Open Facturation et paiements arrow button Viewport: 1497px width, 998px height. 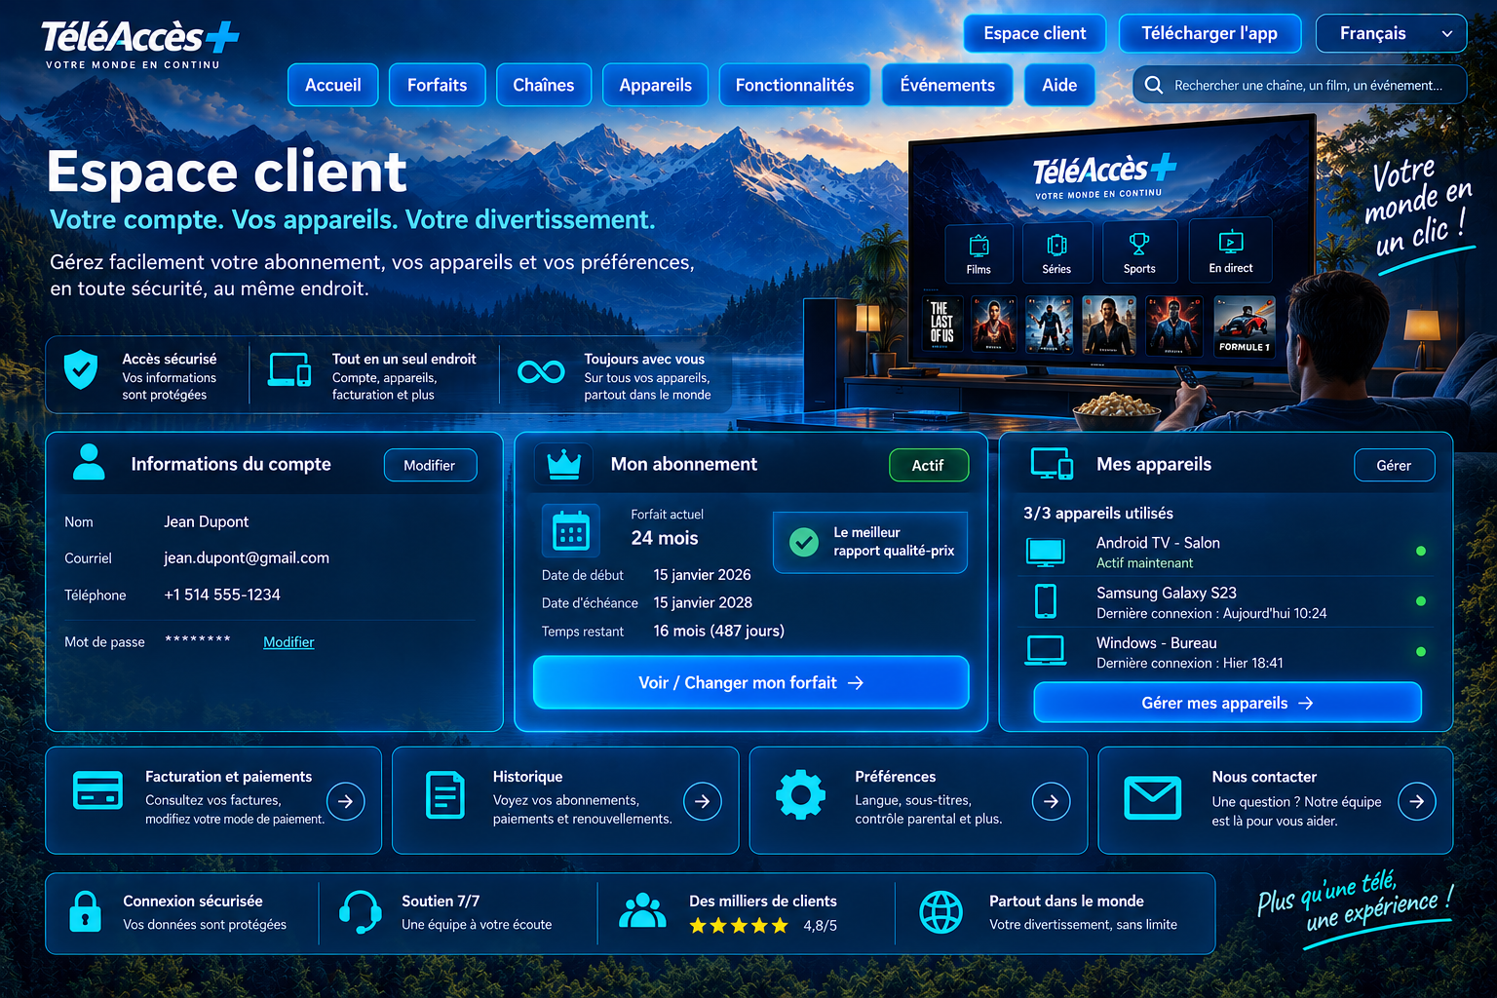(x=345, y=801)
